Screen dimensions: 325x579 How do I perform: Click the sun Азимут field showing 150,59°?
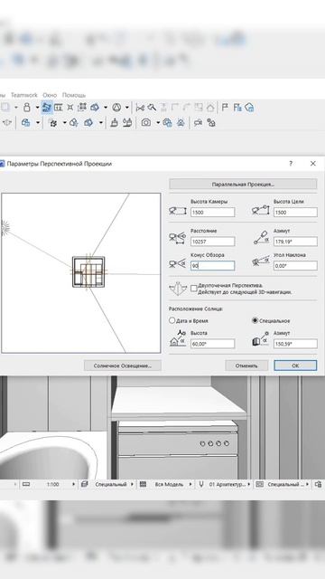(x=295, y=344)
